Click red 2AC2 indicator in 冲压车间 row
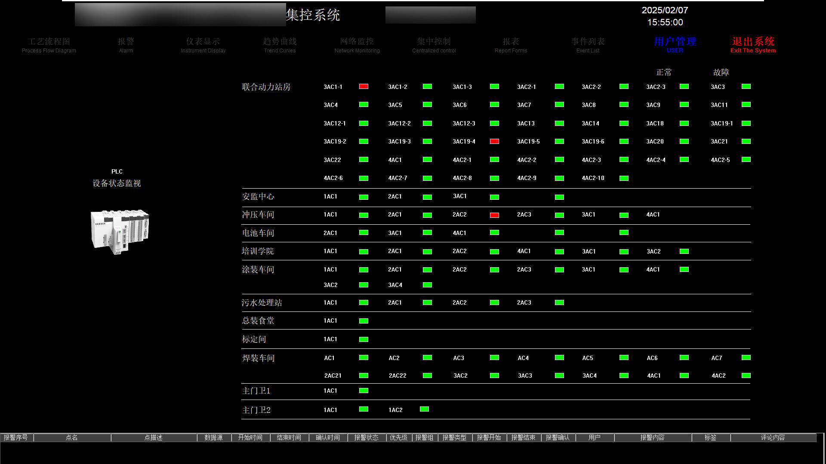 (494, 215)
